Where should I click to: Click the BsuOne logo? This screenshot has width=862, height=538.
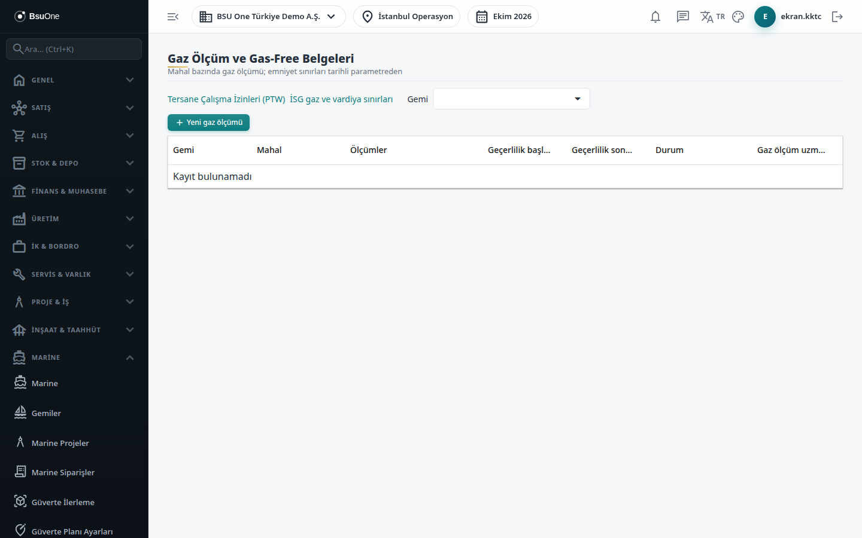[x=37, y=16]
